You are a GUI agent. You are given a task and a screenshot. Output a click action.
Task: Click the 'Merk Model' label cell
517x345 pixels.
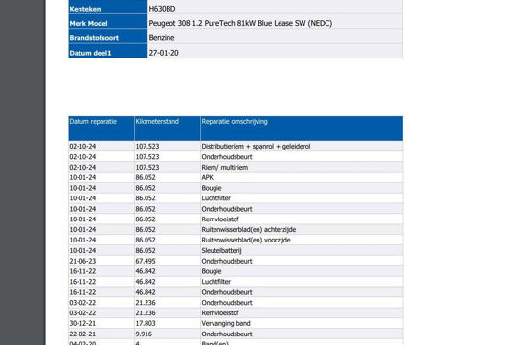(108, 21)
